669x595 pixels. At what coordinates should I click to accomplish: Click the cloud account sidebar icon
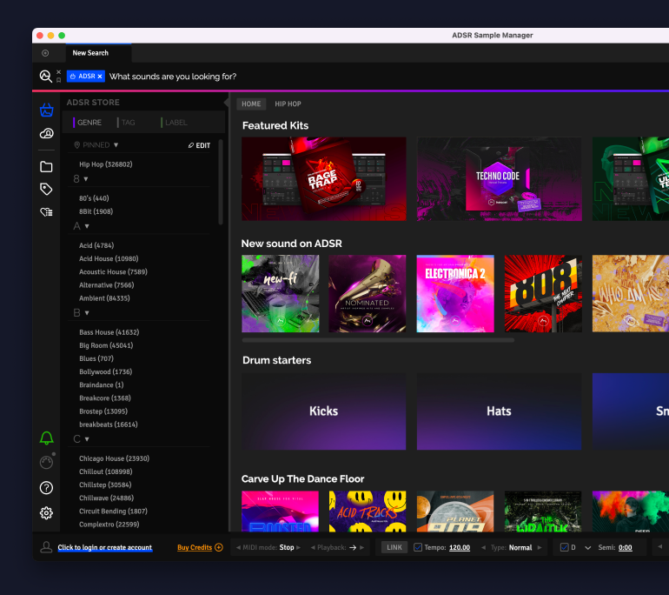click(x=46, y=134)
